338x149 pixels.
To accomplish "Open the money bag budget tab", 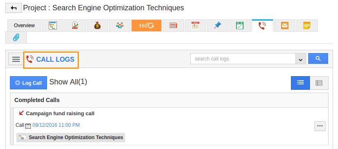I will pyautogui.click(x=97, y=26).
